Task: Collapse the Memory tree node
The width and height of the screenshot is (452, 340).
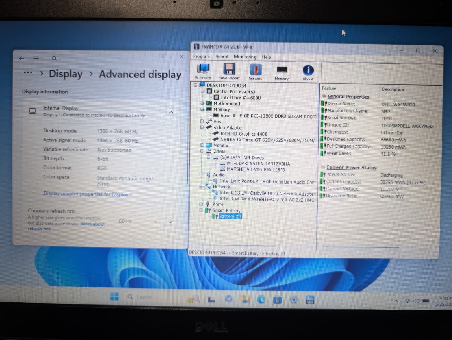Action: [202, 109]
